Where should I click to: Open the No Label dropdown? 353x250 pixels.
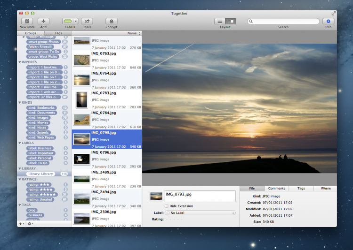click(200, 212)
